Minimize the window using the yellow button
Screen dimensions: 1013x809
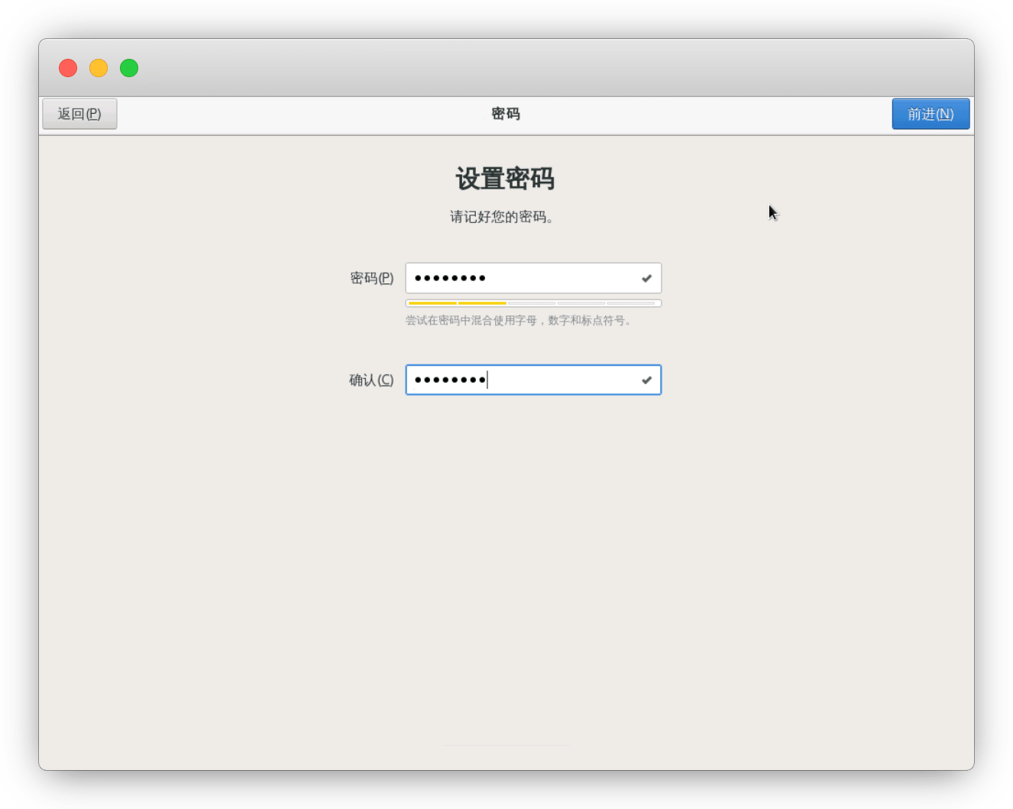[x=99, y=68]
